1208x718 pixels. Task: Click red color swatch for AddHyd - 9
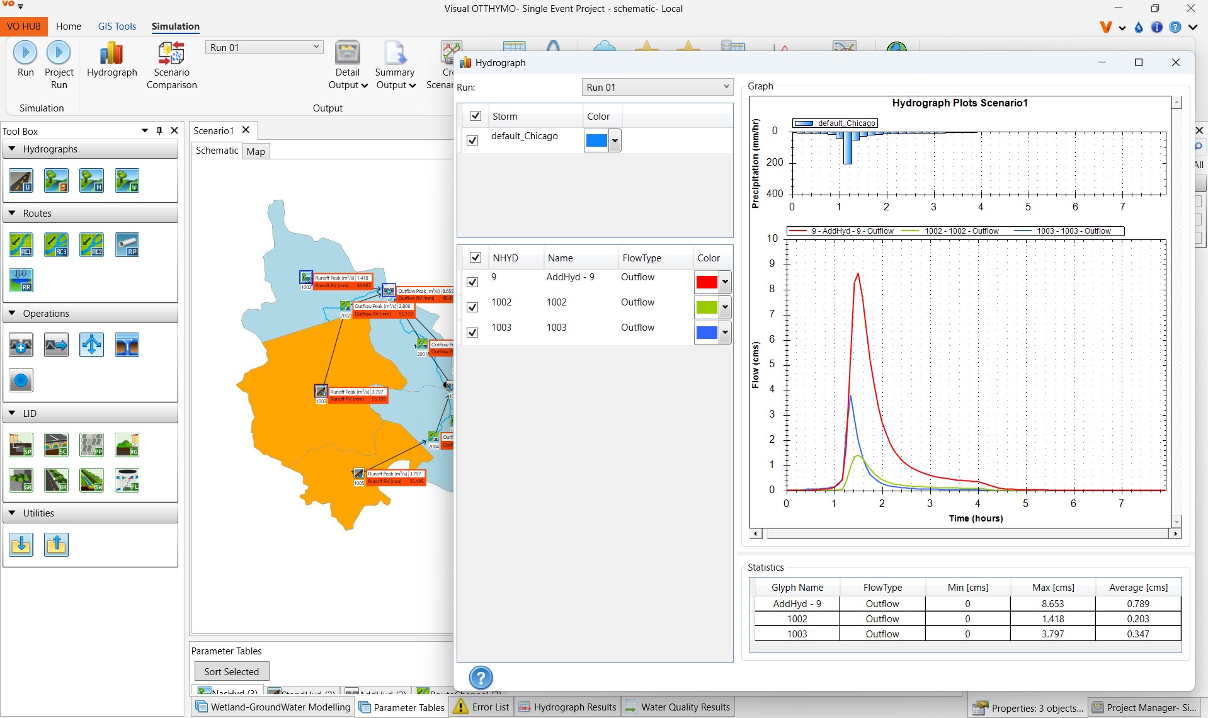pos(707,282)
